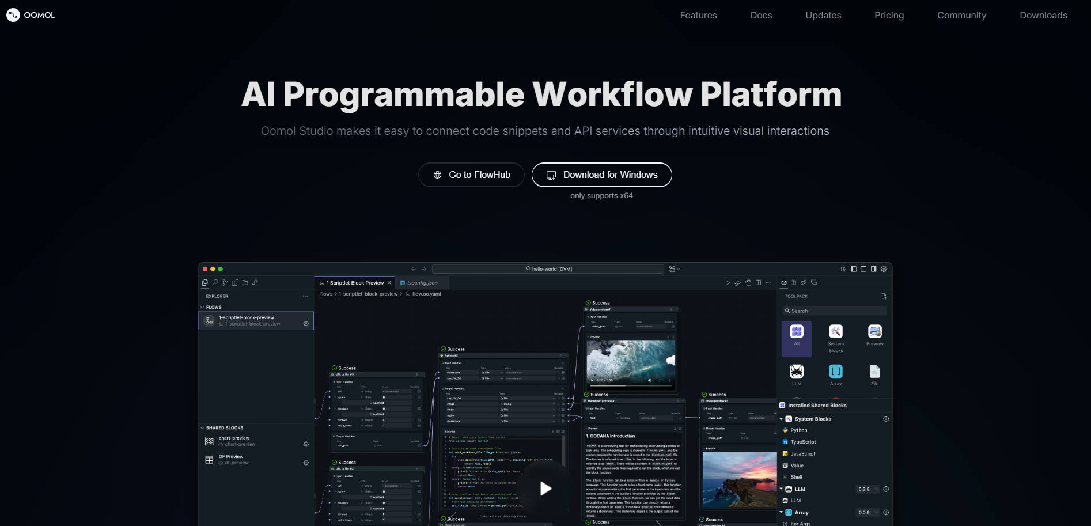
Task: Open the LLM version 0.2.8 dropdown
Action: pyautogui.click(x=869, y=489)
